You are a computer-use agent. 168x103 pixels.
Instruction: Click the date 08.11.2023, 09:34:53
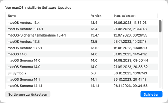pyautogui.click(x=130, y=86)
